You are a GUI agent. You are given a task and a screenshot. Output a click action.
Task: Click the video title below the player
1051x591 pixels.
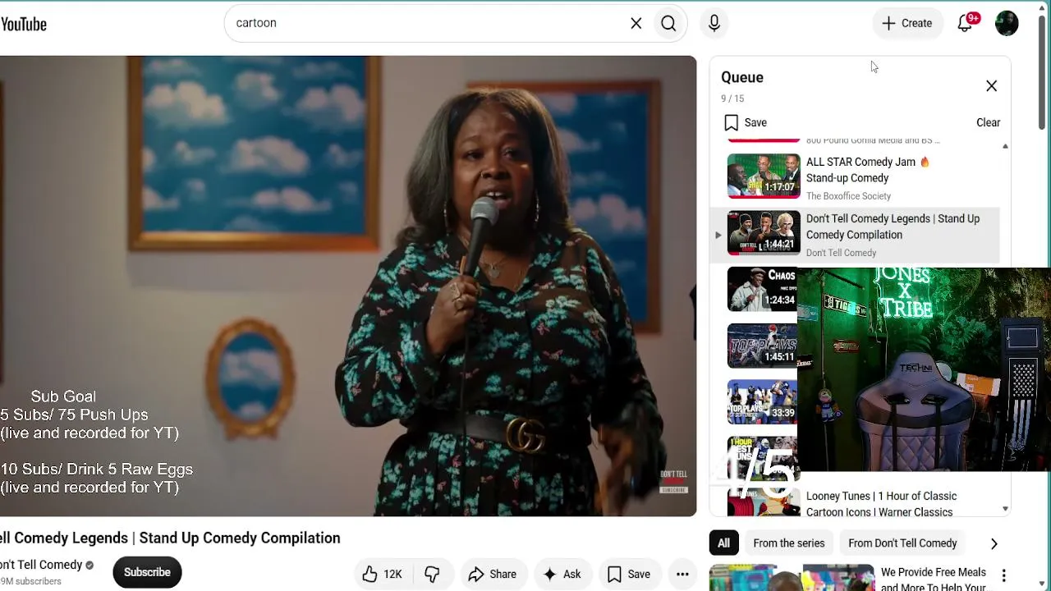pos(170,538)
